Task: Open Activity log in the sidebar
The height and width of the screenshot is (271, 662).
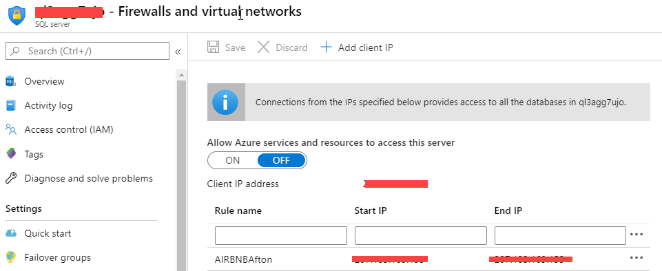Action: (48, 105)
